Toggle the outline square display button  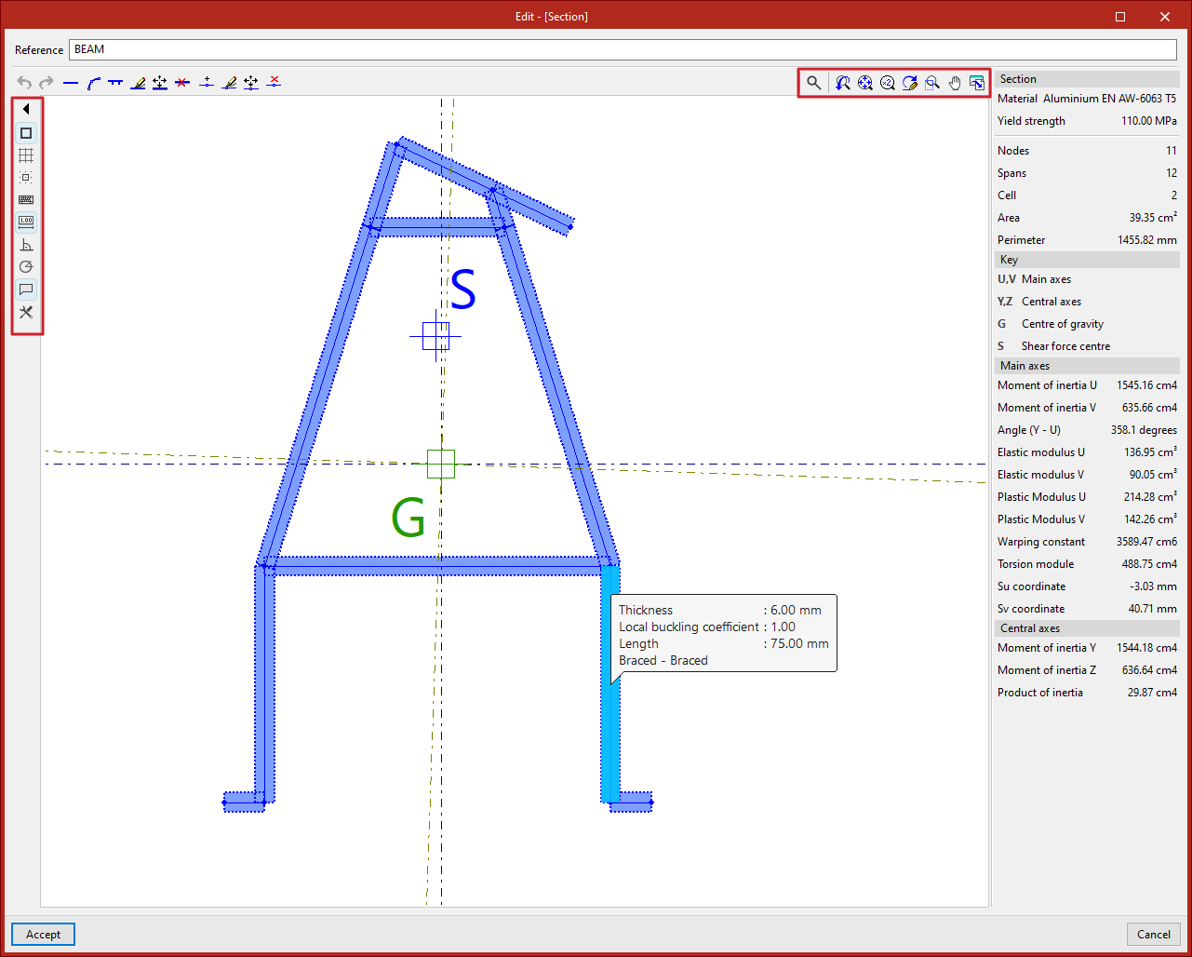click(x=26, y=133)
